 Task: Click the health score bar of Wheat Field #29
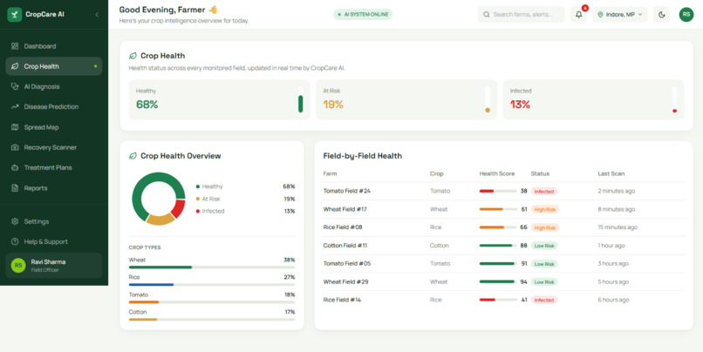(x=498, y=281)
